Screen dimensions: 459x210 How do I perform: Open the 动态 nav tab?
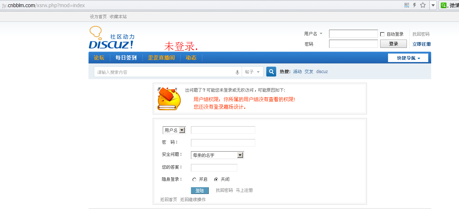[x=191, y=58]
